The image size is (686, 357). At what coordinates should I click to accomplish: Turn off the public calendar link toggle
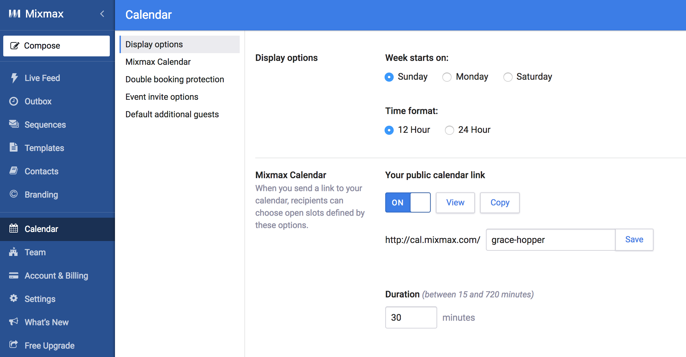(x=408, y=202)
